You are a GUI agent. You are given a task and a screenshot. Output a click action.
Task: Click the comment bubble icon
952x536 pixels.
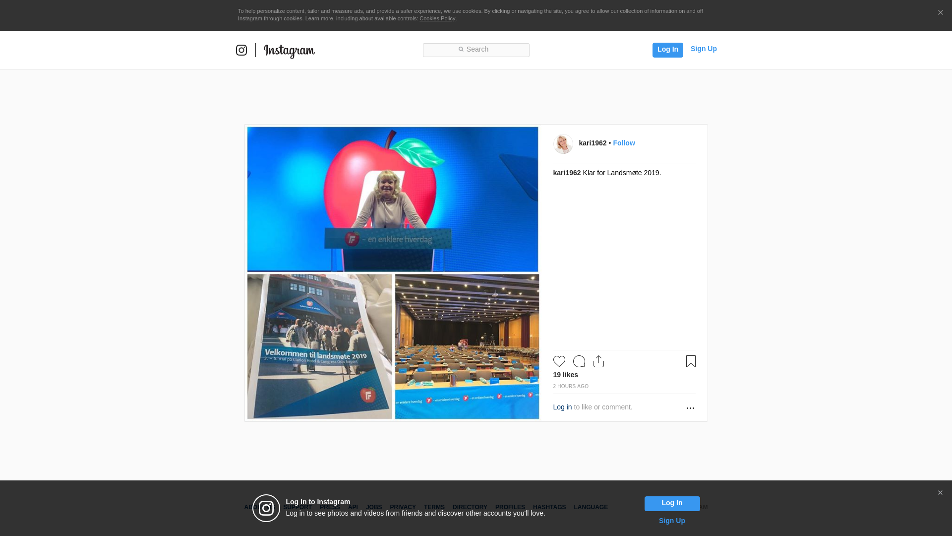(579, 361)
